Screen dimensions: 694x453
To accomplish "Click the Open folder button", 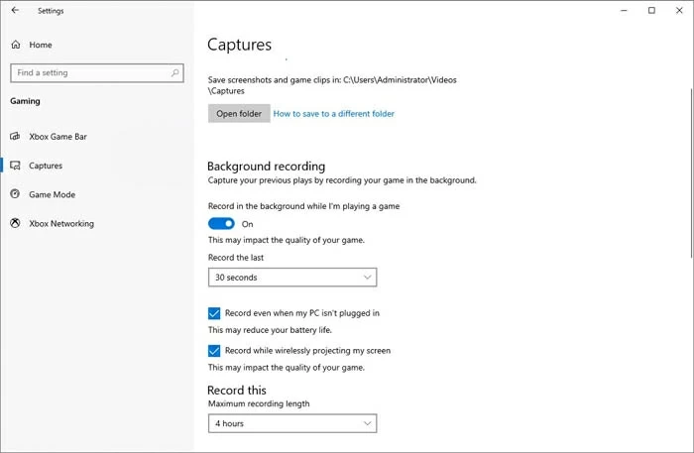I will pyautogui.click(x=238, y=114).
